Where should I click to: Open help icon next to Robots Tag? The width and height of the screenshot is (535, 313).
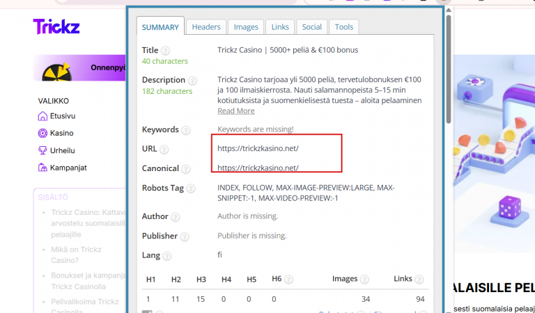(x=191, y=188)
